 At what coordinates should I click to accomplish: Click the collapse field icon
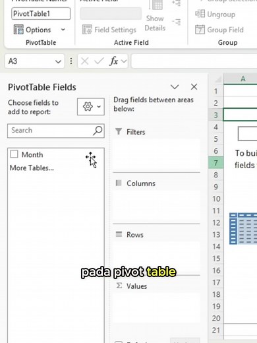[177, 22]
